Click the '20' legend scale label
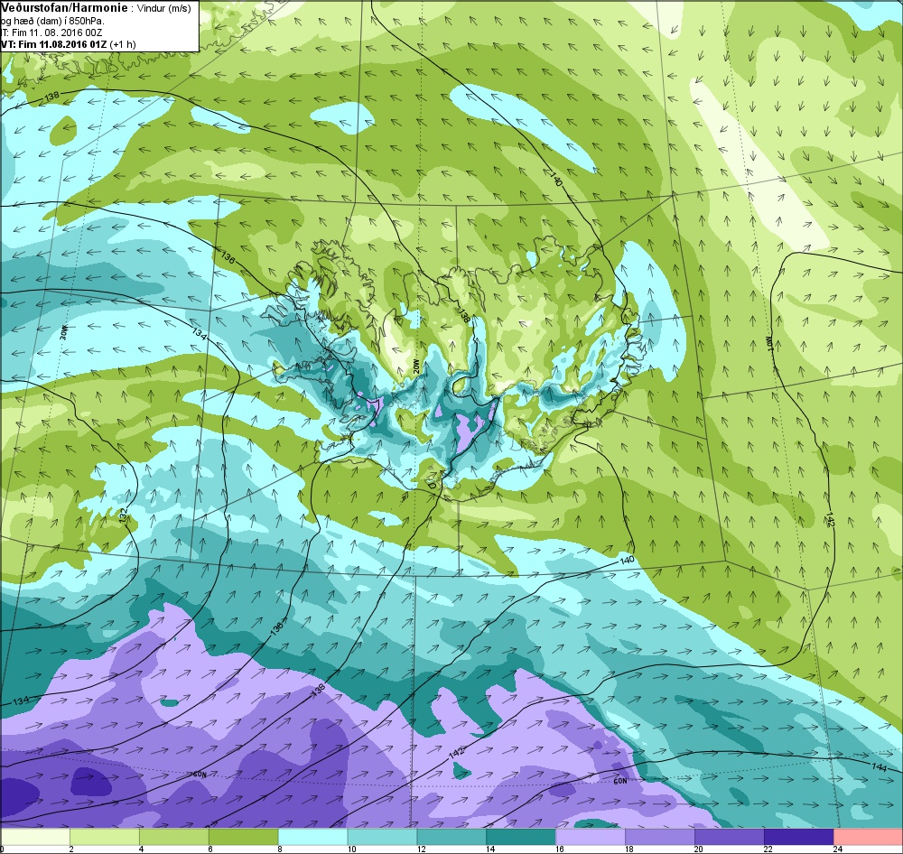Screen dimensions: 903x854 click(x=699, y=849)
